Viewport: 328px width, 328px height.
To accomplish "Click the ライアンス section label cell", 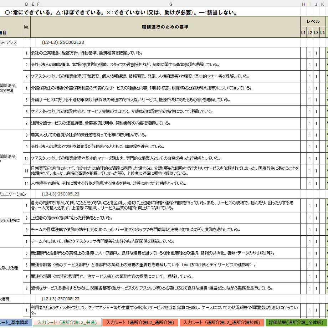I will coord(9,42).
